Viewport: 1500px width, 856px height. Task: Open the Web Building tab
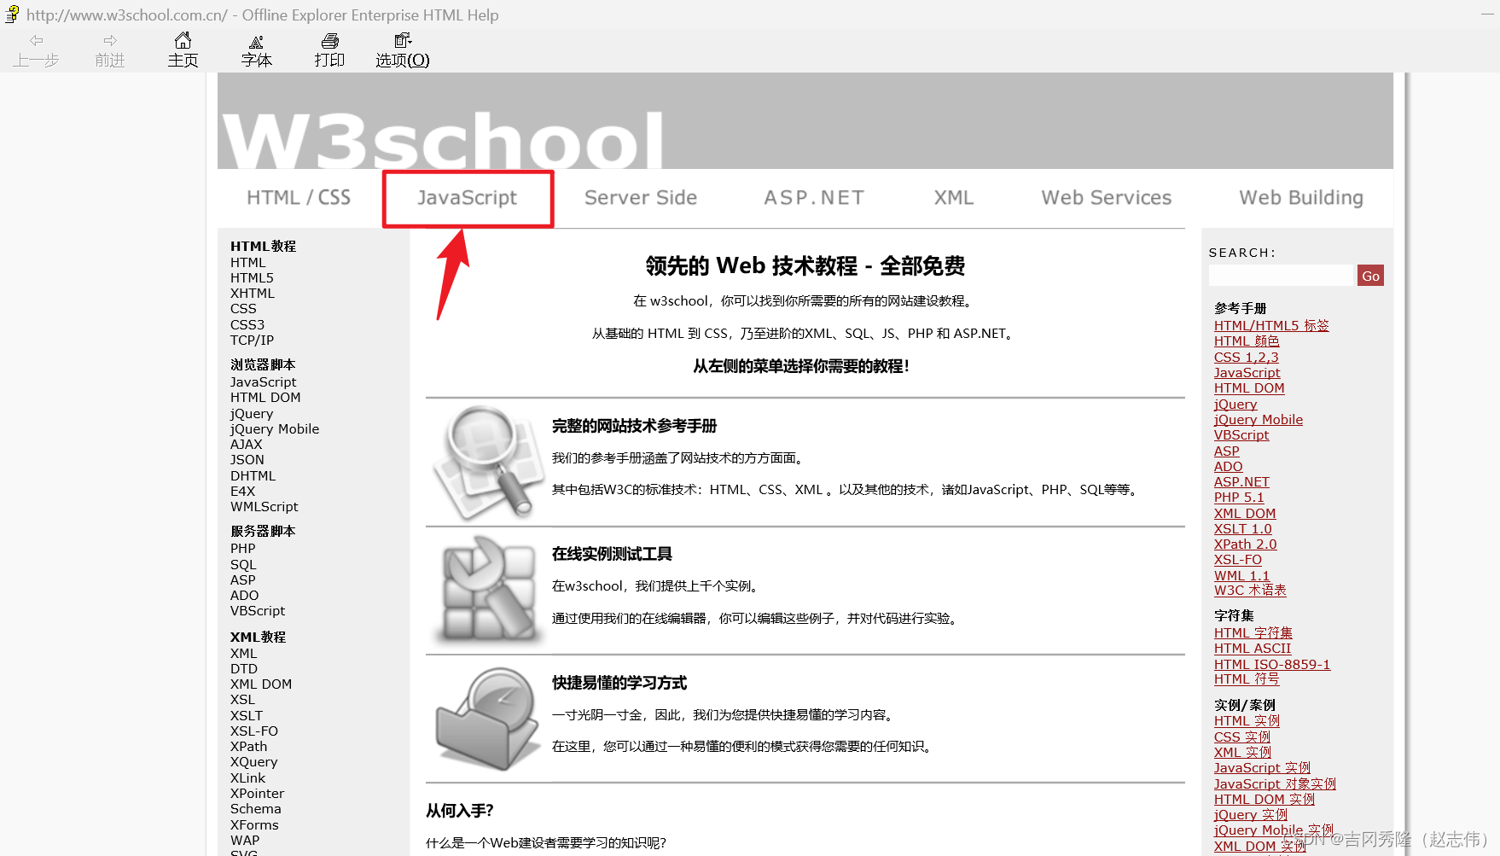click(x=1301, y=198)
